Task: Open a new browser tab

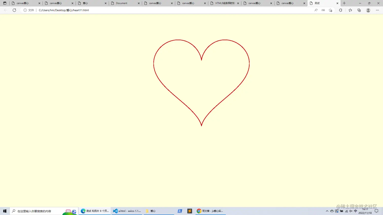Action: coord(344,3)
